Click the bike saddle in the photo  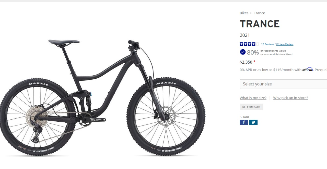(x=64, y=42)
